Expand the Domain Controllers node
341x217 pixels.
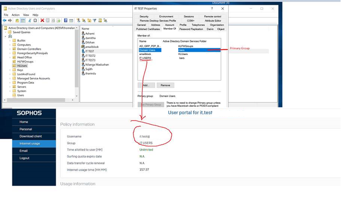10,49
